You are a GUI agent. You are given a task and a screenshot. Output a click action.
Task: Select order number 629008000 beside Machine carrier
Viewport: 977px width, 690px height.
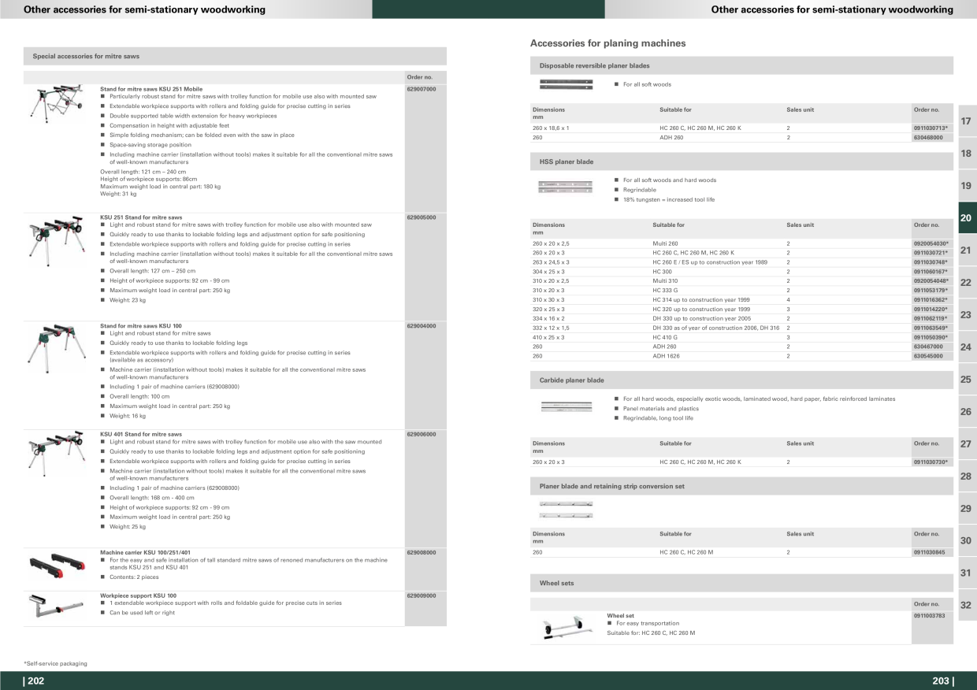coord(422,552)
